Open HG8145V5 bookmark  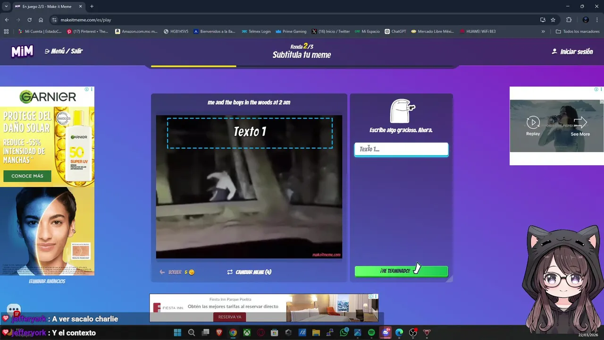(x=176, y=32)
